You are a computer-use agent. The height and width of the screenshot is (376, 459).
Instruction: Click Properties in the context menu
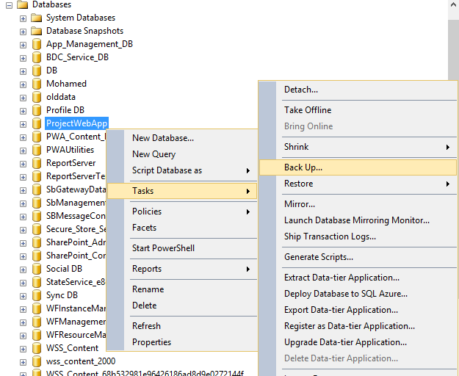151,342
